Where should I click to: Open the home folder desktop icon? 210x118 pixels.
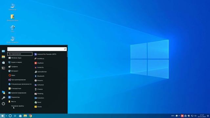point(12,18)
